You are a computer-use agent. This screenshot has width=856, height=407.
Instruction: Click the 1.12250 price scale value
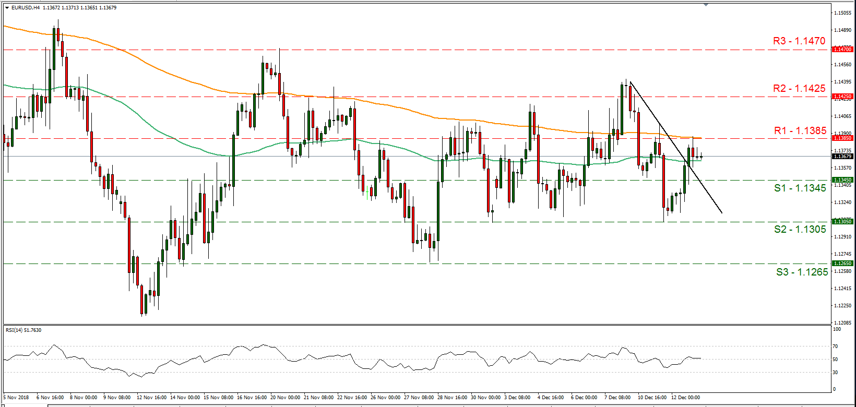click(x=843, y=306)
